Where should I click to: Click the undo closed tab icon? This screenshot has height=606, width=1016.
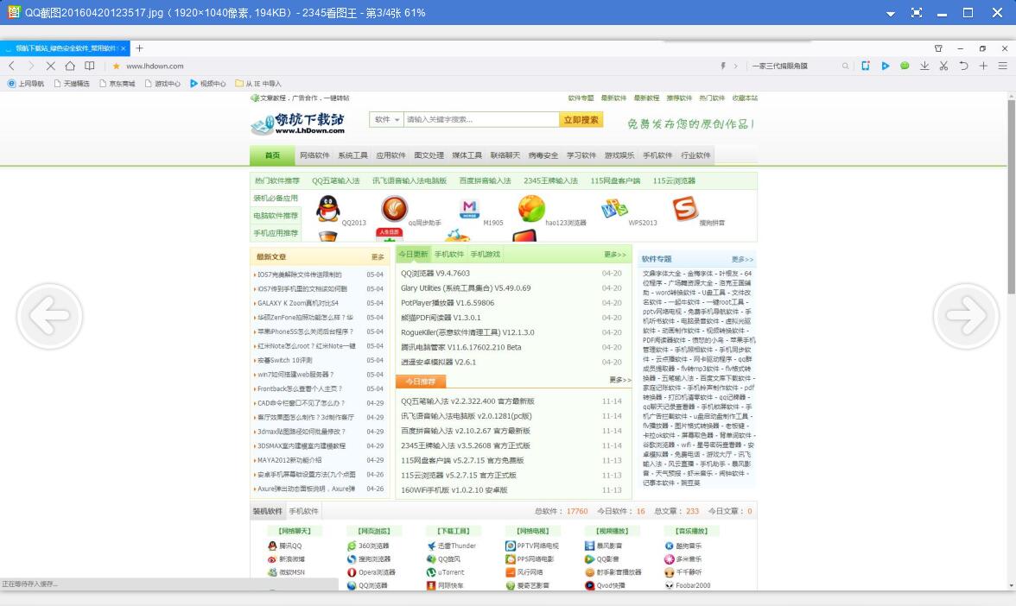(963, 66)
